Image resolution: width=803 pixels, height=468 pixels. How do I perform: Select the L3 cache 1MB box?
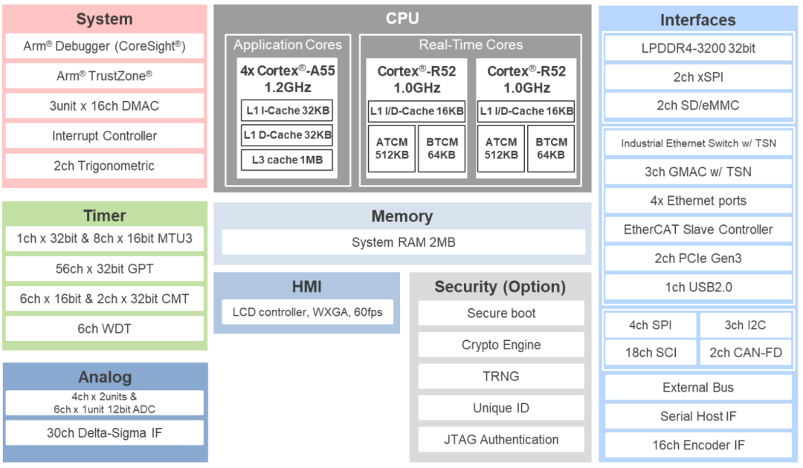coord(287,159)
